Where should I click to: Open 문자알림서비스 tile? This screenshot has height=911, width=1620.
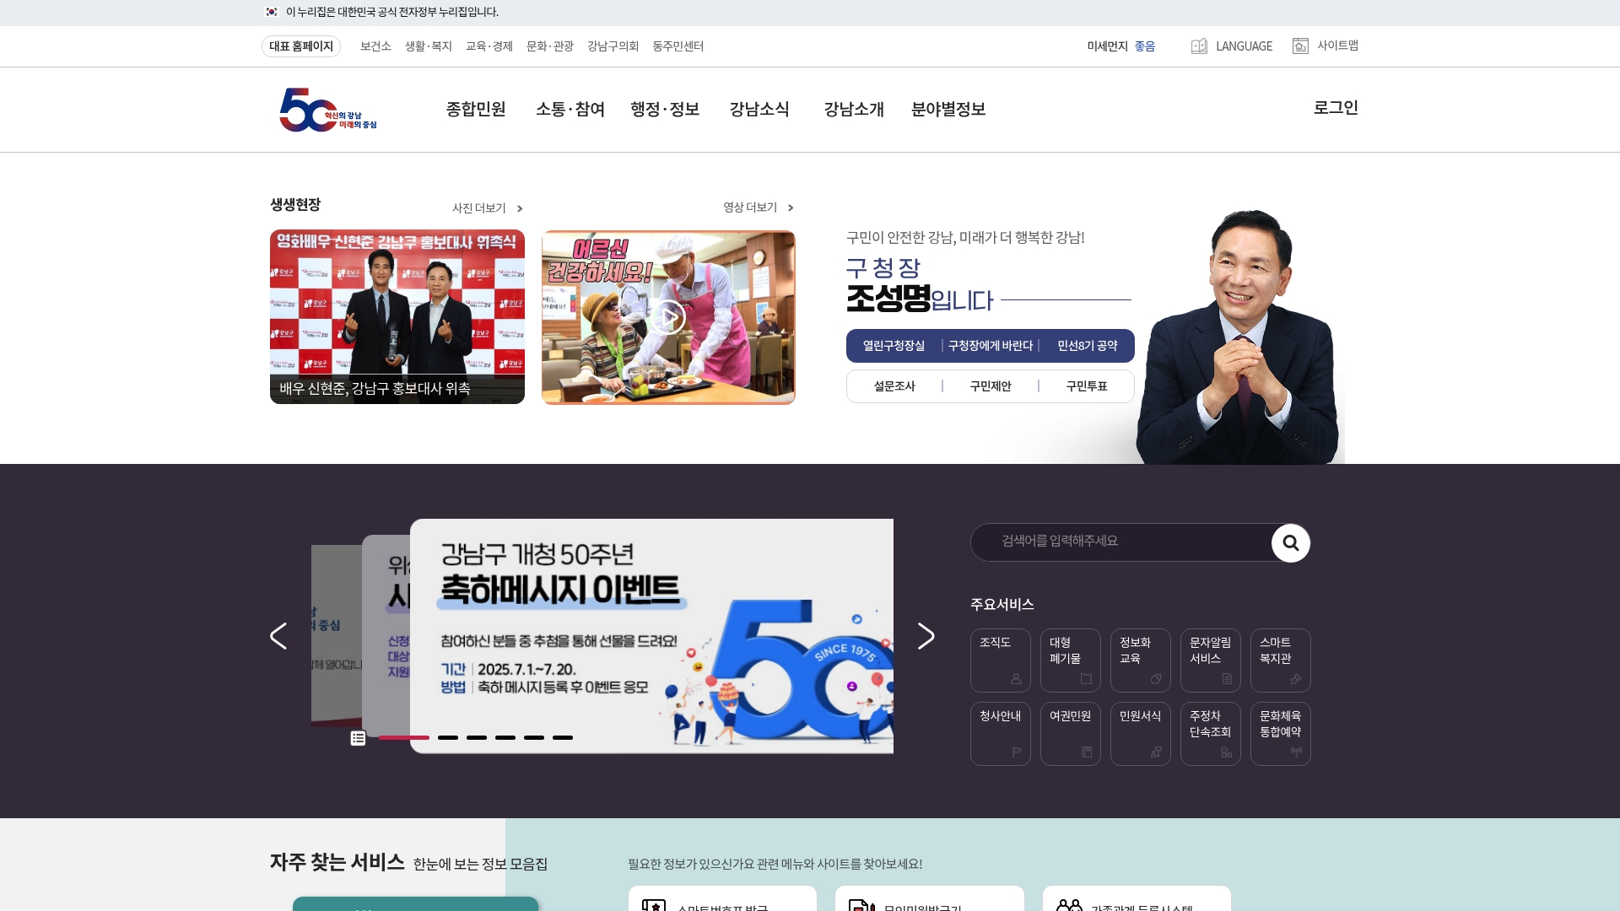pyautogui.click(x=1211, y=660)
